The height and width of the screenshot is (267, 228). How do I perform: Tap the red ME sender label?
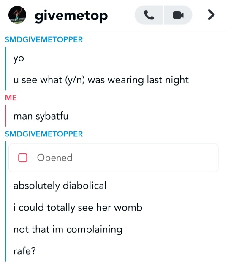11,98
